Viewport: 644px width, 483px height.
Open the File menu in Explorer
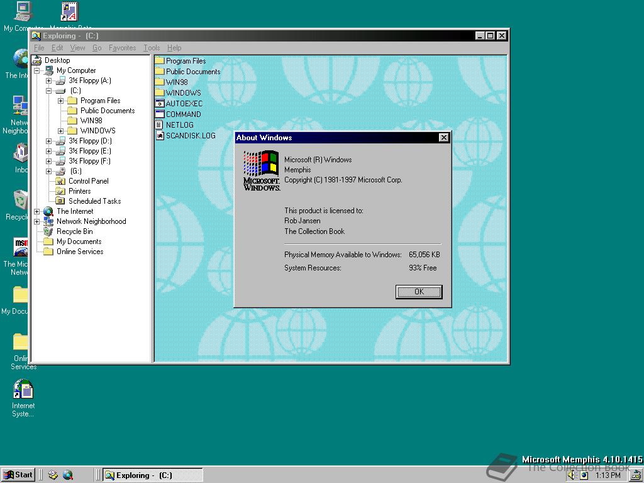pyautogui.click(x=39, y=48)
